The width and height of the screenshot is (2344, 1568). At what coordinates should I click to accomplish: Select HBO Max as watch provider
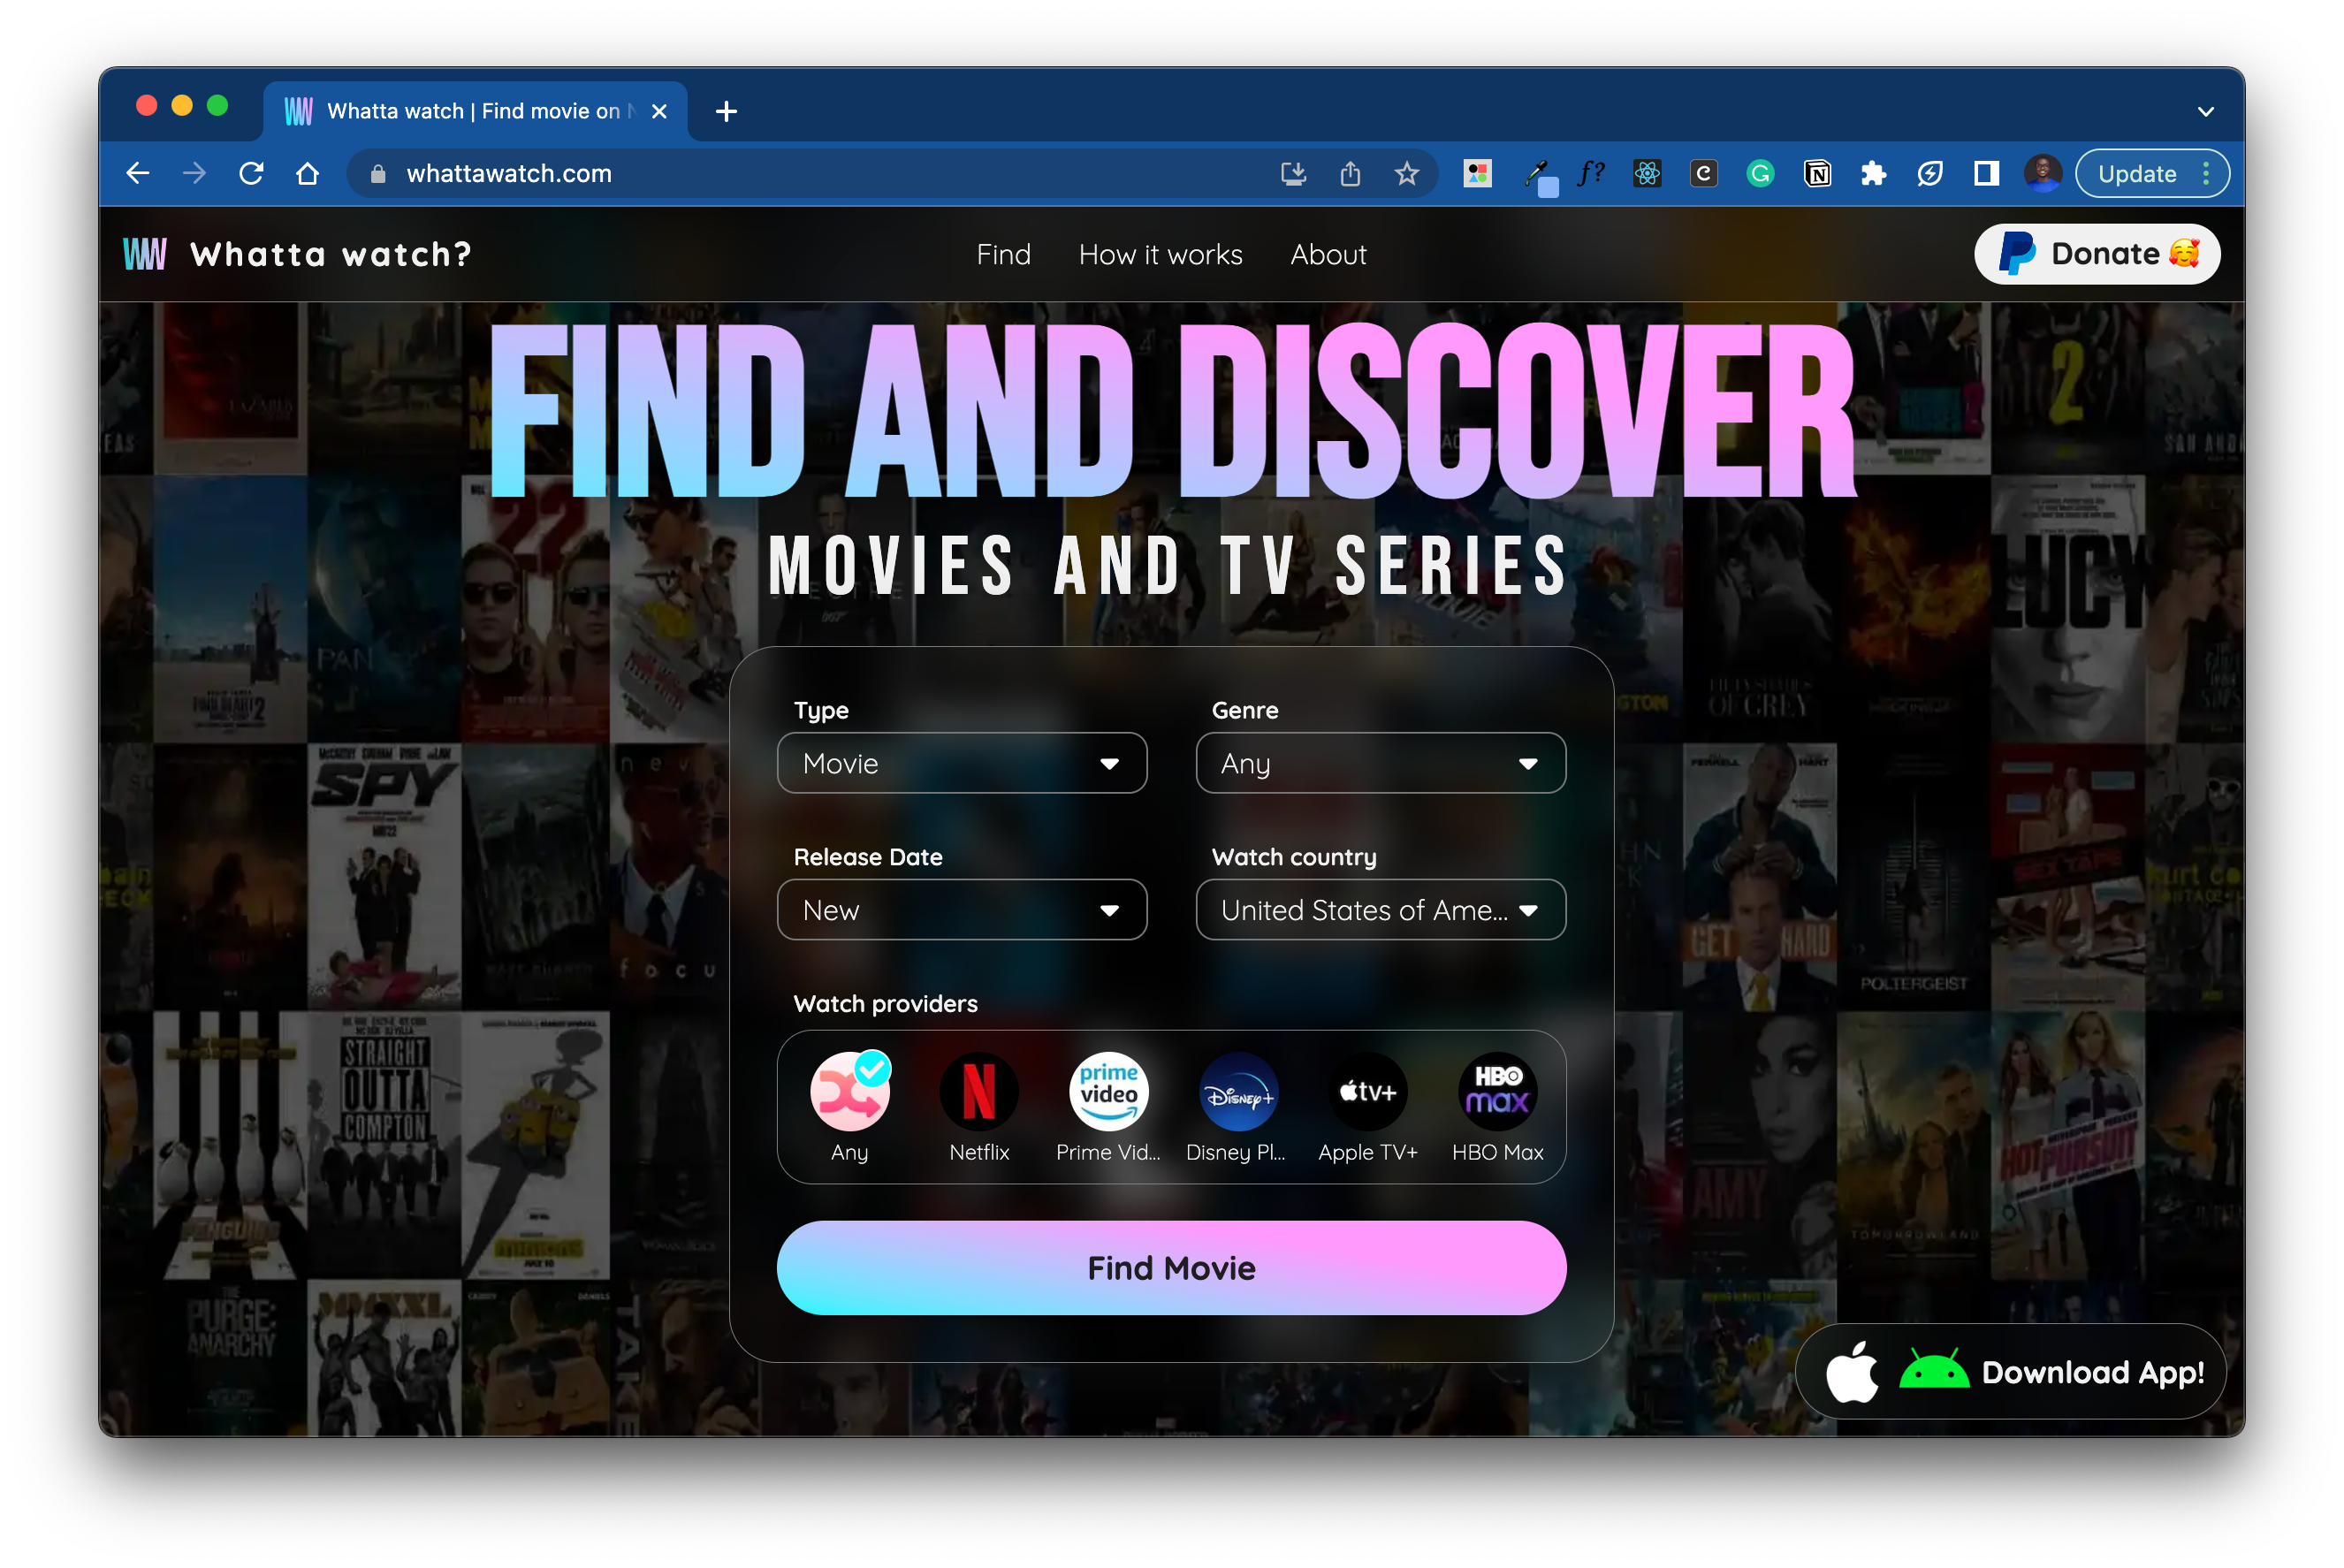(1498, 1107)
